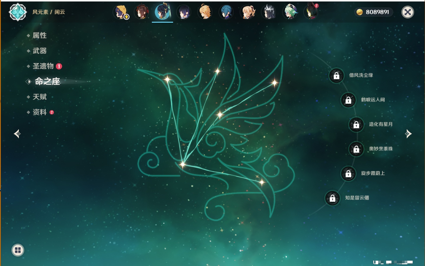Click the Mora coin icon
This screenshot has width=425, height=266.
point(359,12)
